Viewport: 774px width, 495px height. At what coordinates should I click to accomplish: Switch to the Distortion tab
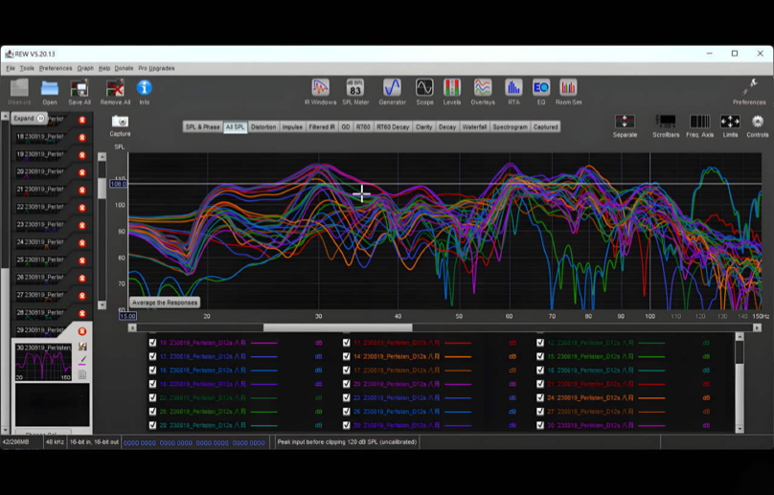[x=263, y=126]
